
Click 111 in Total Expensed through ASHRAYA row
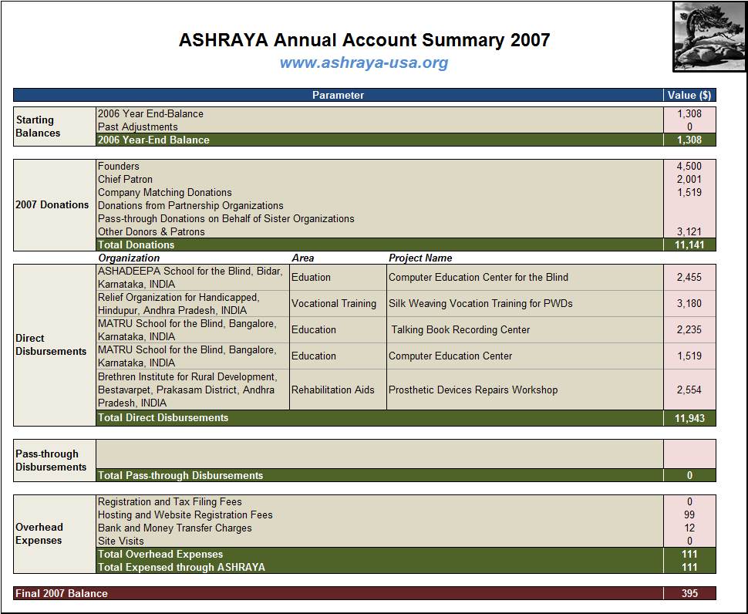[689, 567]
